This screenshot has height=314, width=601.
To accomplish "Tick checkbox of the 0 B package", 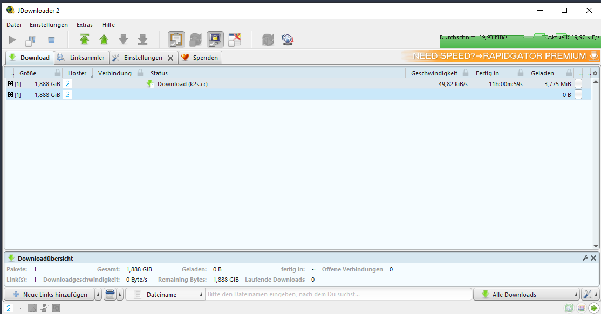I will point(578,94).
